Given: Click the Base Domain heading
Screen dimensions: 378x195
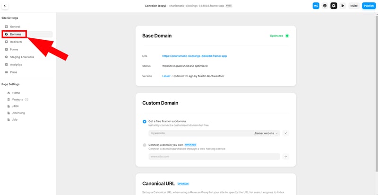Looking at the screenshot, I should 157,36.
